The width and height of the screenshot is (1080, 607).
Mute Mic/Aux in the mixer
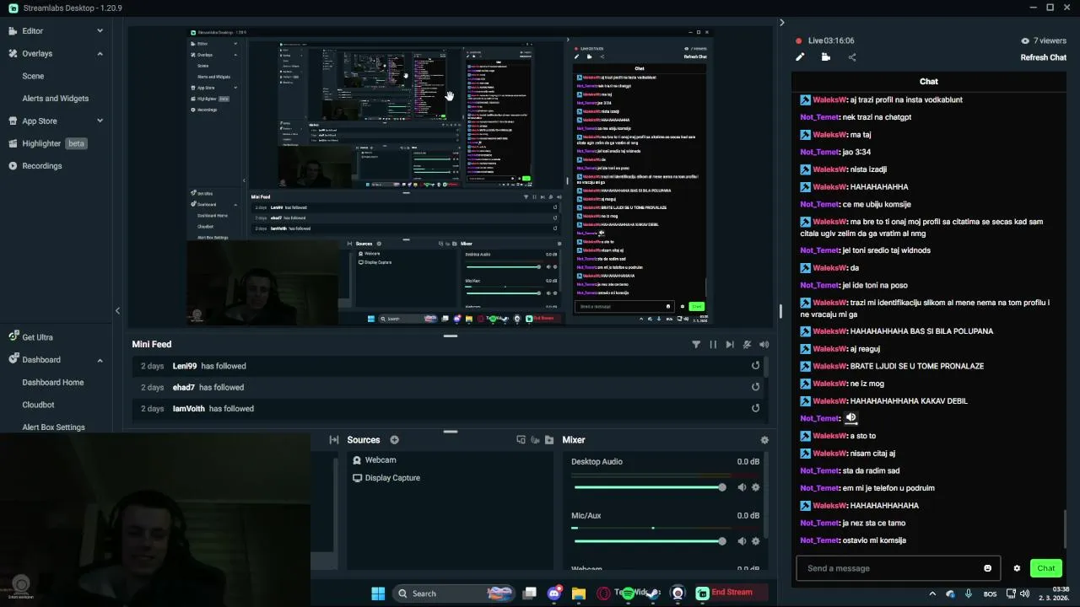pyautogui.click(x=742, y=541)
